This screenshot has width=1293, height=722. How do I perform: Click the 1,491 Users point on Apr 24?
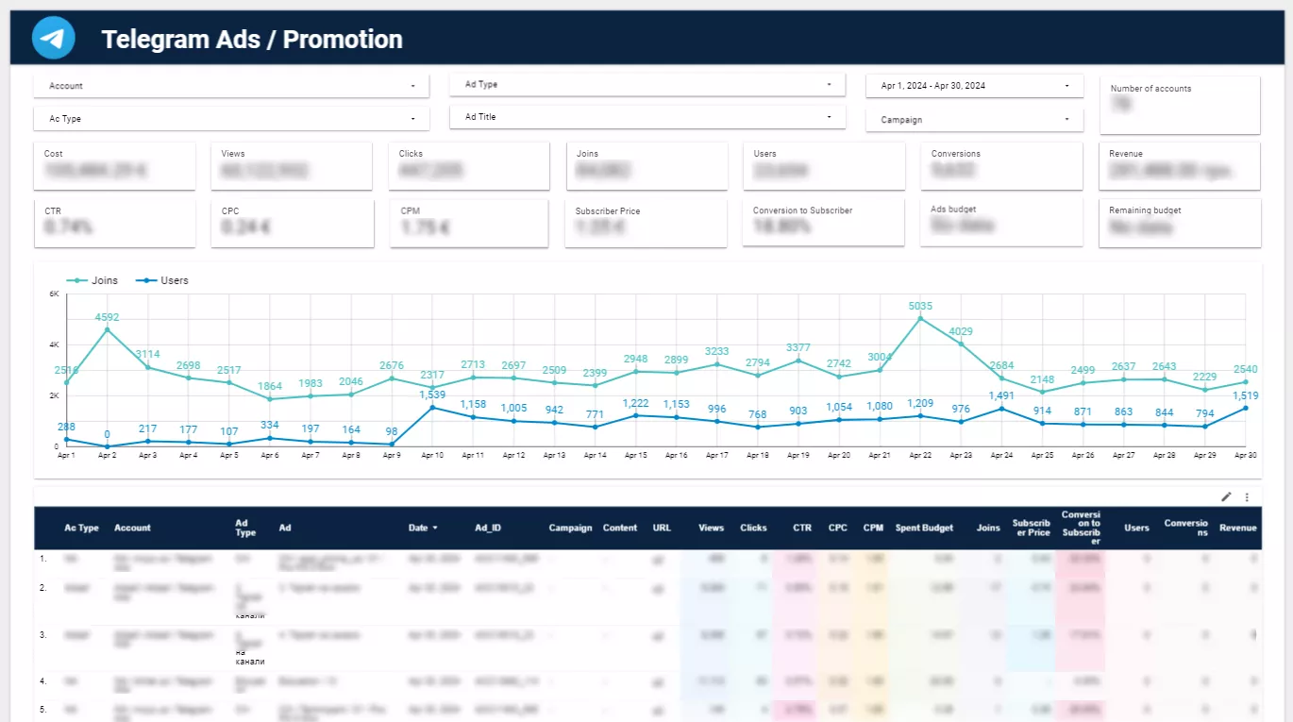click(1001, 409)
